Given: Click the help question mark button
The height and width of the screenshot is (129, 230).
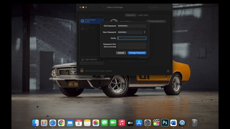Looking at the screenshot, I should pos(168,71).
